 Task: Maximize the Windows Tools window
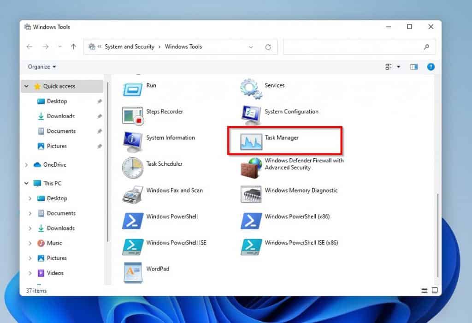[409, 27]
